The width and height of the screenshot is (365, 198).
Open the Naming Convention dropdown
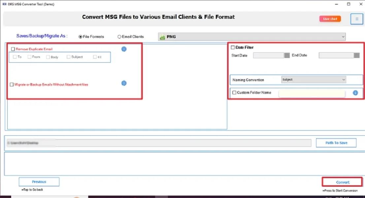pyautogui.click(x=344, y=80)
